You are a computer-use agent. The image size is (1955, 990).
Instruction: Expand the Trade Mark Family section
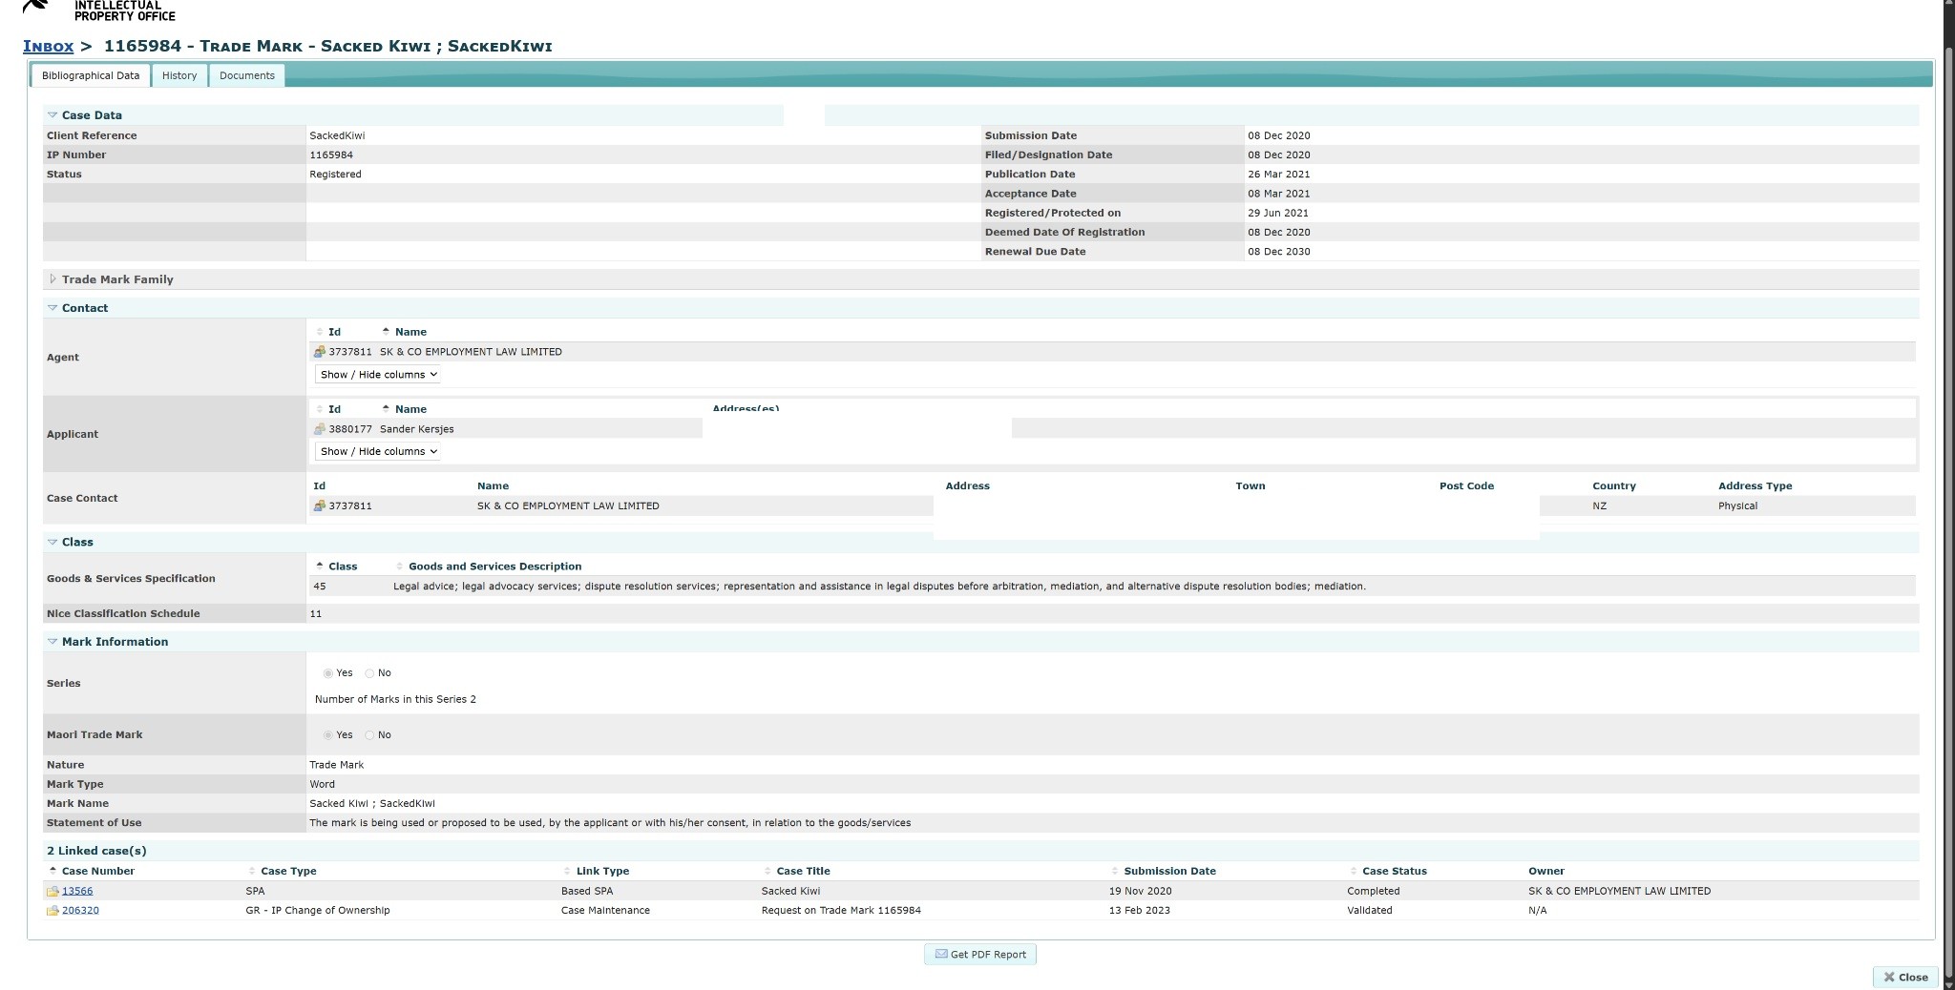(x=52, y=279)
